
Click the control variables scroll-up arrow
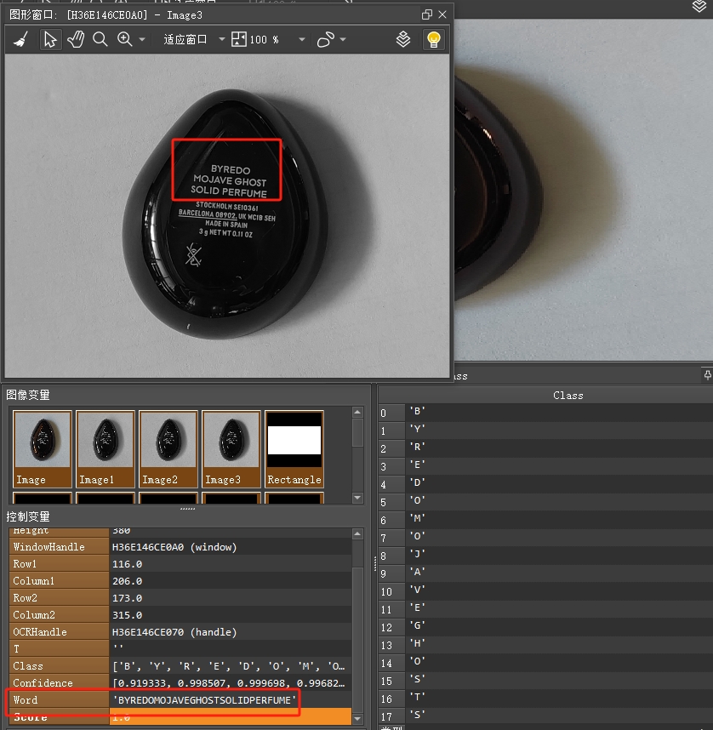(x=357, y=533)
